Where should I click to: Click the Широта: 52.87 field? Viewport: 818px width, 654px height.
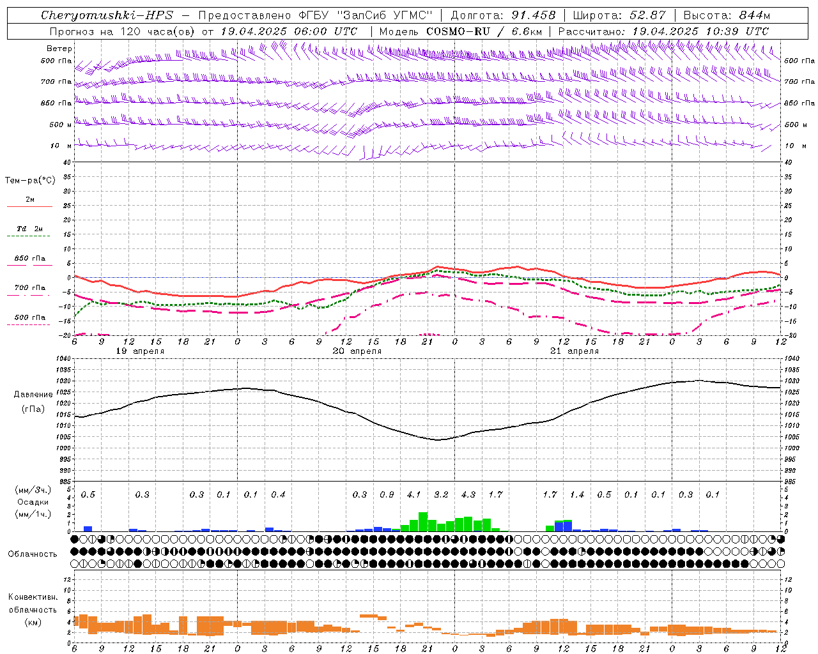(x=619, y=15)
